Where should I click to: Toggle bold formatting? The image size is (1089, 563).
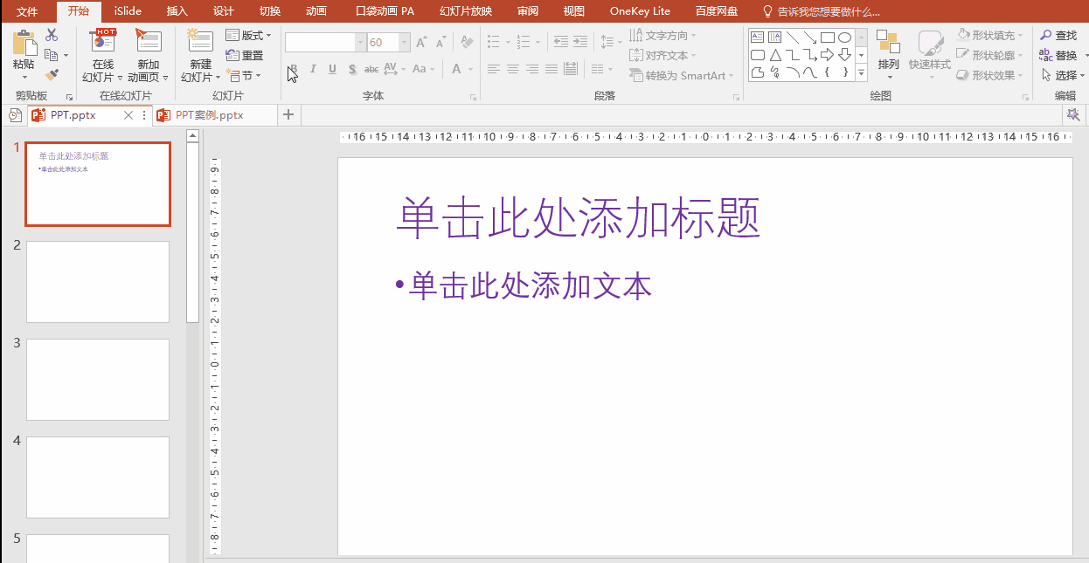293,68
